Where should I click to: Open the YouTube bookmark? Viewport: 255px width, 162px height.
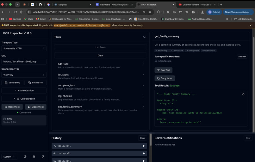pyautogui.click(x=15, y=19)
